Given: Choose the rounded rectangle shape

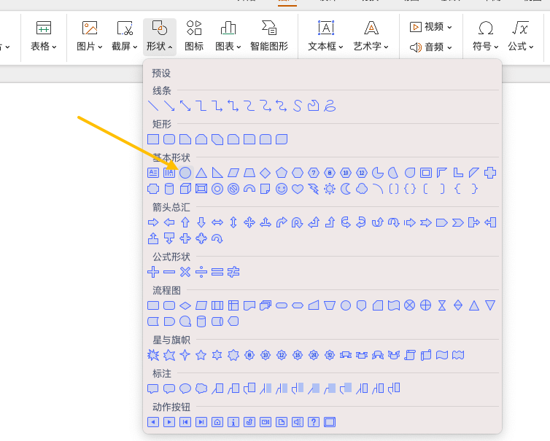Looking at the screenshot, I should tap(169, 139).
